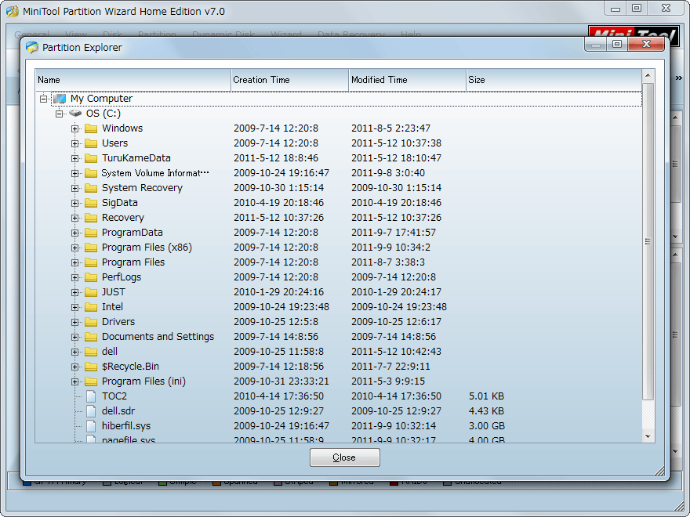Click the JUST folder icon
Viewport: 690px width, 517px height.
(91, 292)
